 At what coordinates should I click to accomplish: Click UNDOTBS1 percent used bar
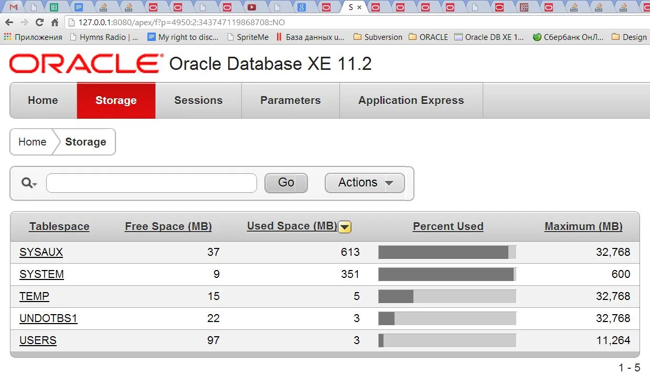447,318
